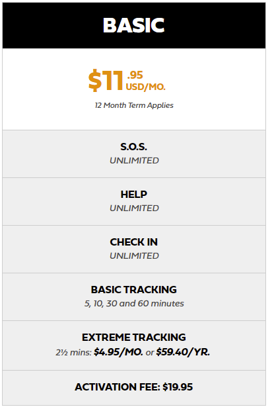Select the CHECK IN feature heading

[x=134, y=242]
